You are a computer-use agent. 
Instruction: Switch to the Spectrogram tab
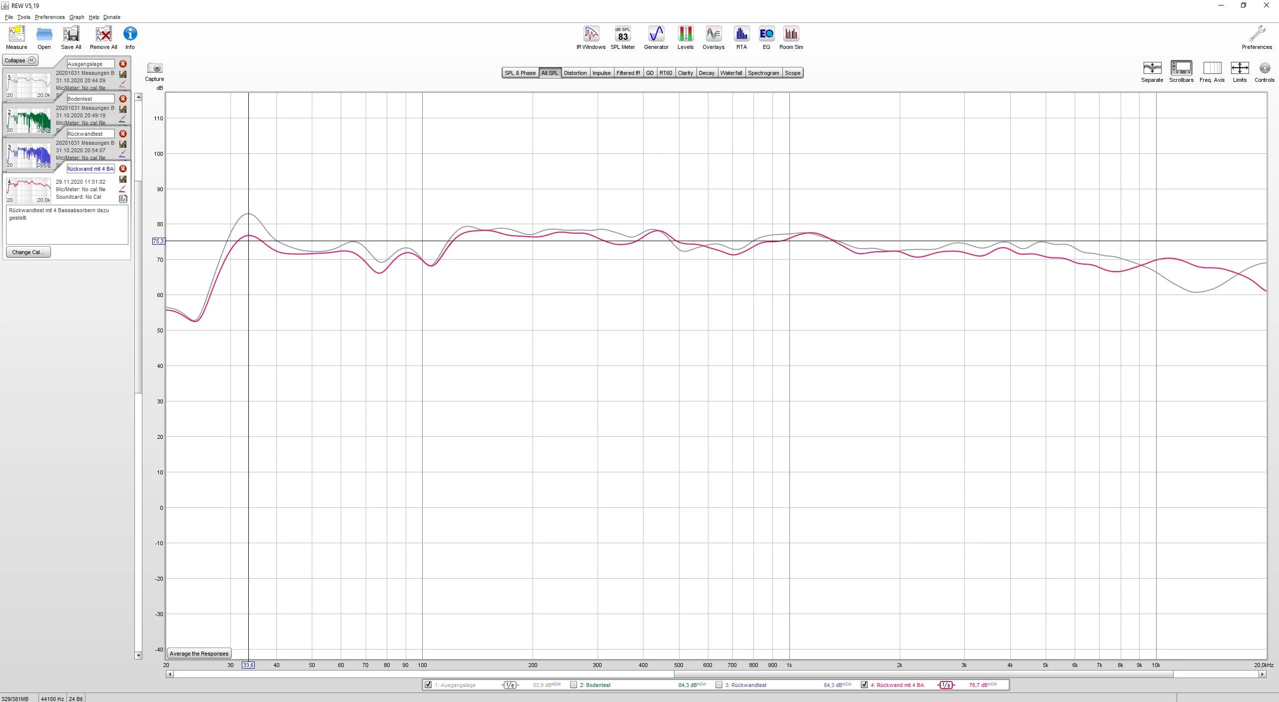pyautogui.click(x=763, y=73)
